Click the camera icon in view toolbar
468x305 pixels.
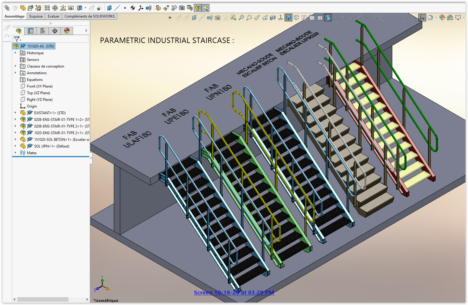tap(218, 18)
